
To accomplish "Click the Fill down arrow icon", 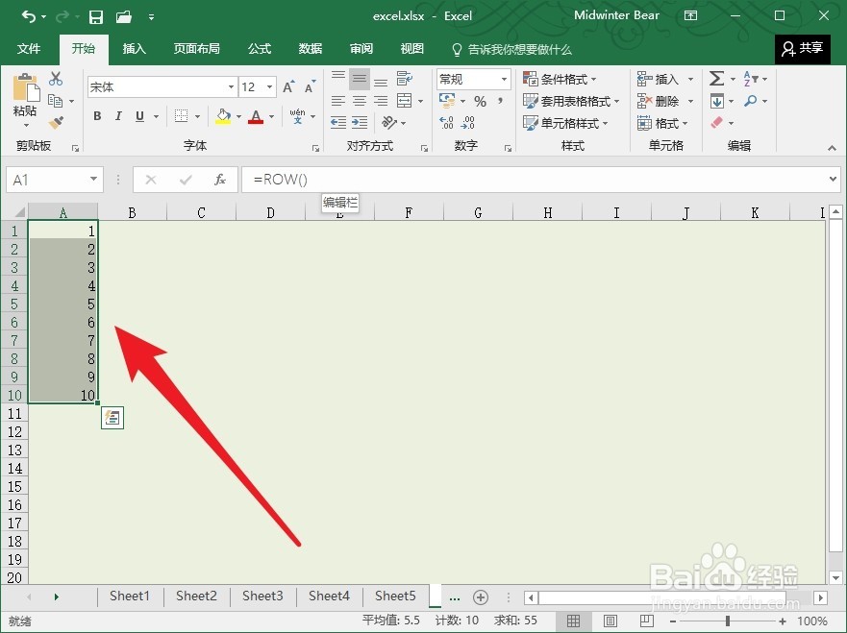I will [717, 101].
